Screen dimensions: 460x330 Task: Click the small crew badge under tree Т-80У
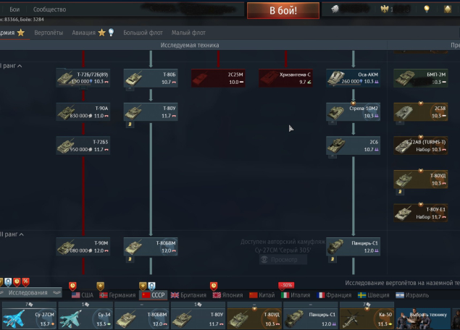point(130,124)
